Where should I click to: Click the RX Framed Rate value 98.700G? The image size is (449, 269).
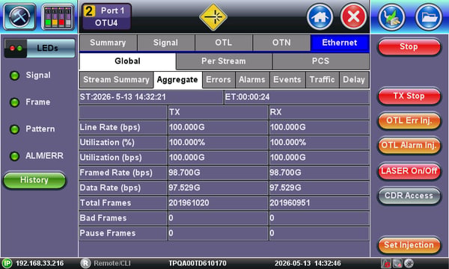click(x=286, y=173)
